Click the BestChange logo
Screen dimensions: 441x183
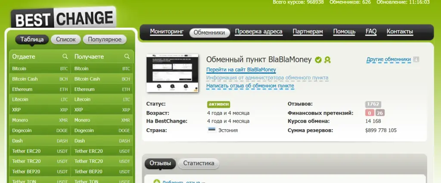[63, 18]
